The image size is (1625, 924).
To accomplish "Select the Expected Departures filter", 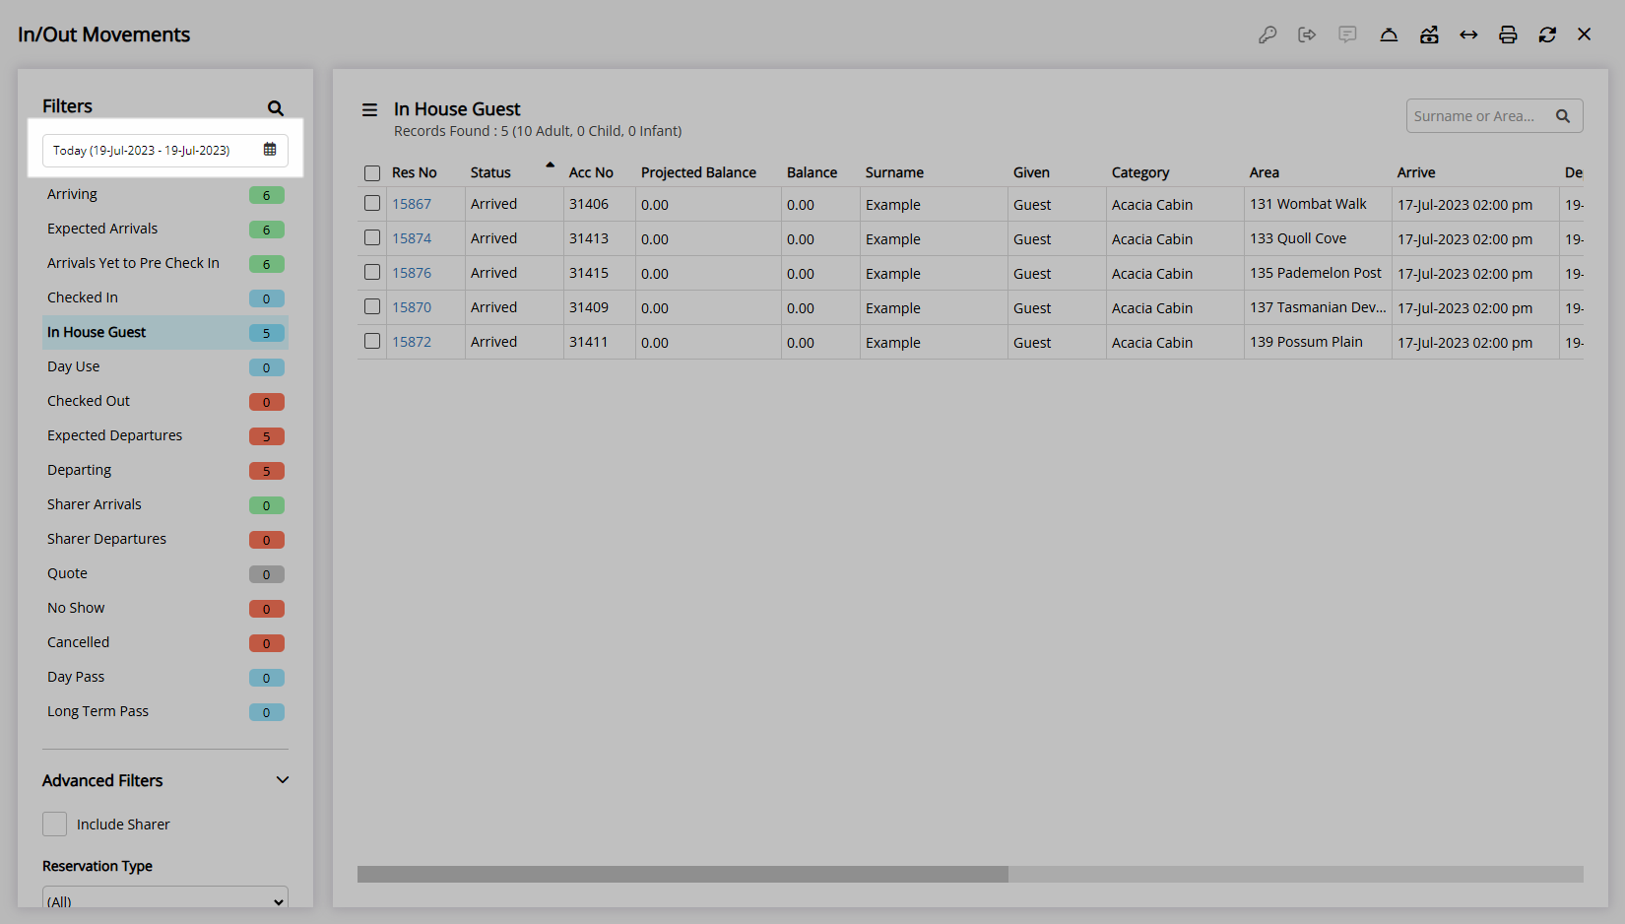I will coord(115,435).
